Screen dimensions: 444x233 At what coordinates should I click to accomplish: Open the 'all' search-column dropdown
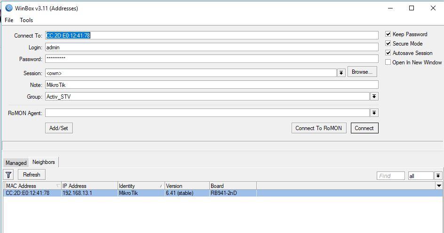(438, 176)
